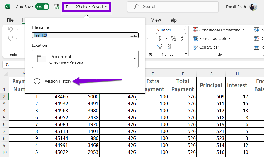Image resolution: width=264 pixels, height=157 pixels.
Task: Open Format as Table options
Action: (x=211, y=38)
